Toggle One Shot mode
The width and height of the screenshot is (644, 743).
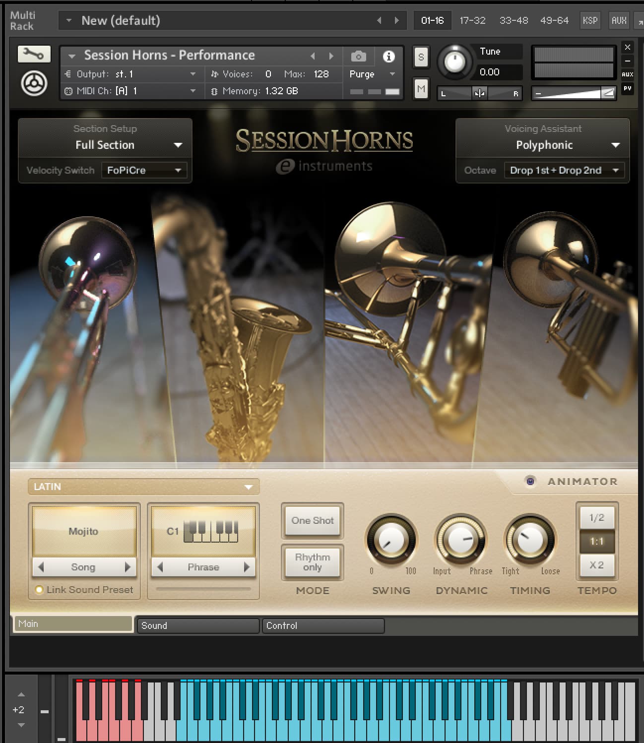tap(313, 520)
